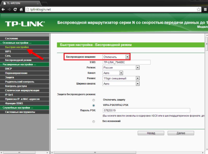Select the Без изменений radio button
This screenshot has width=208, height=154.
94,121
